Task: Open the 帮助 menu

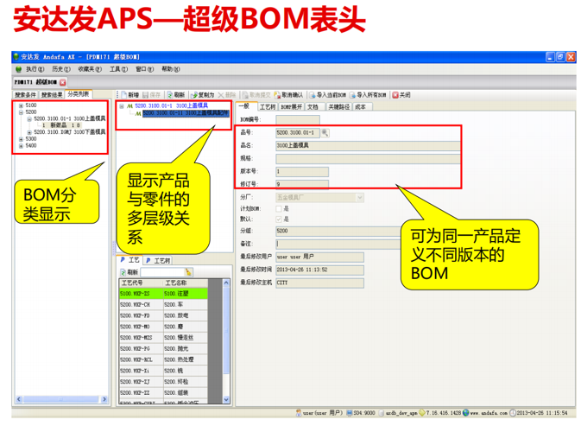Action: (x=171, y=69)
